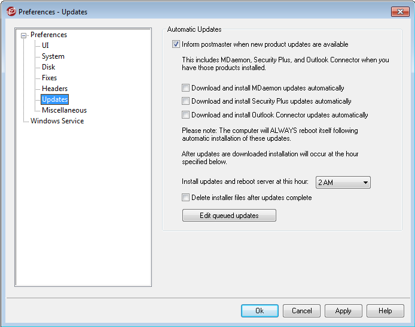This screenshot has height=327, width=415.
Task: Click the Edit queued updates button
Action: 229,216
